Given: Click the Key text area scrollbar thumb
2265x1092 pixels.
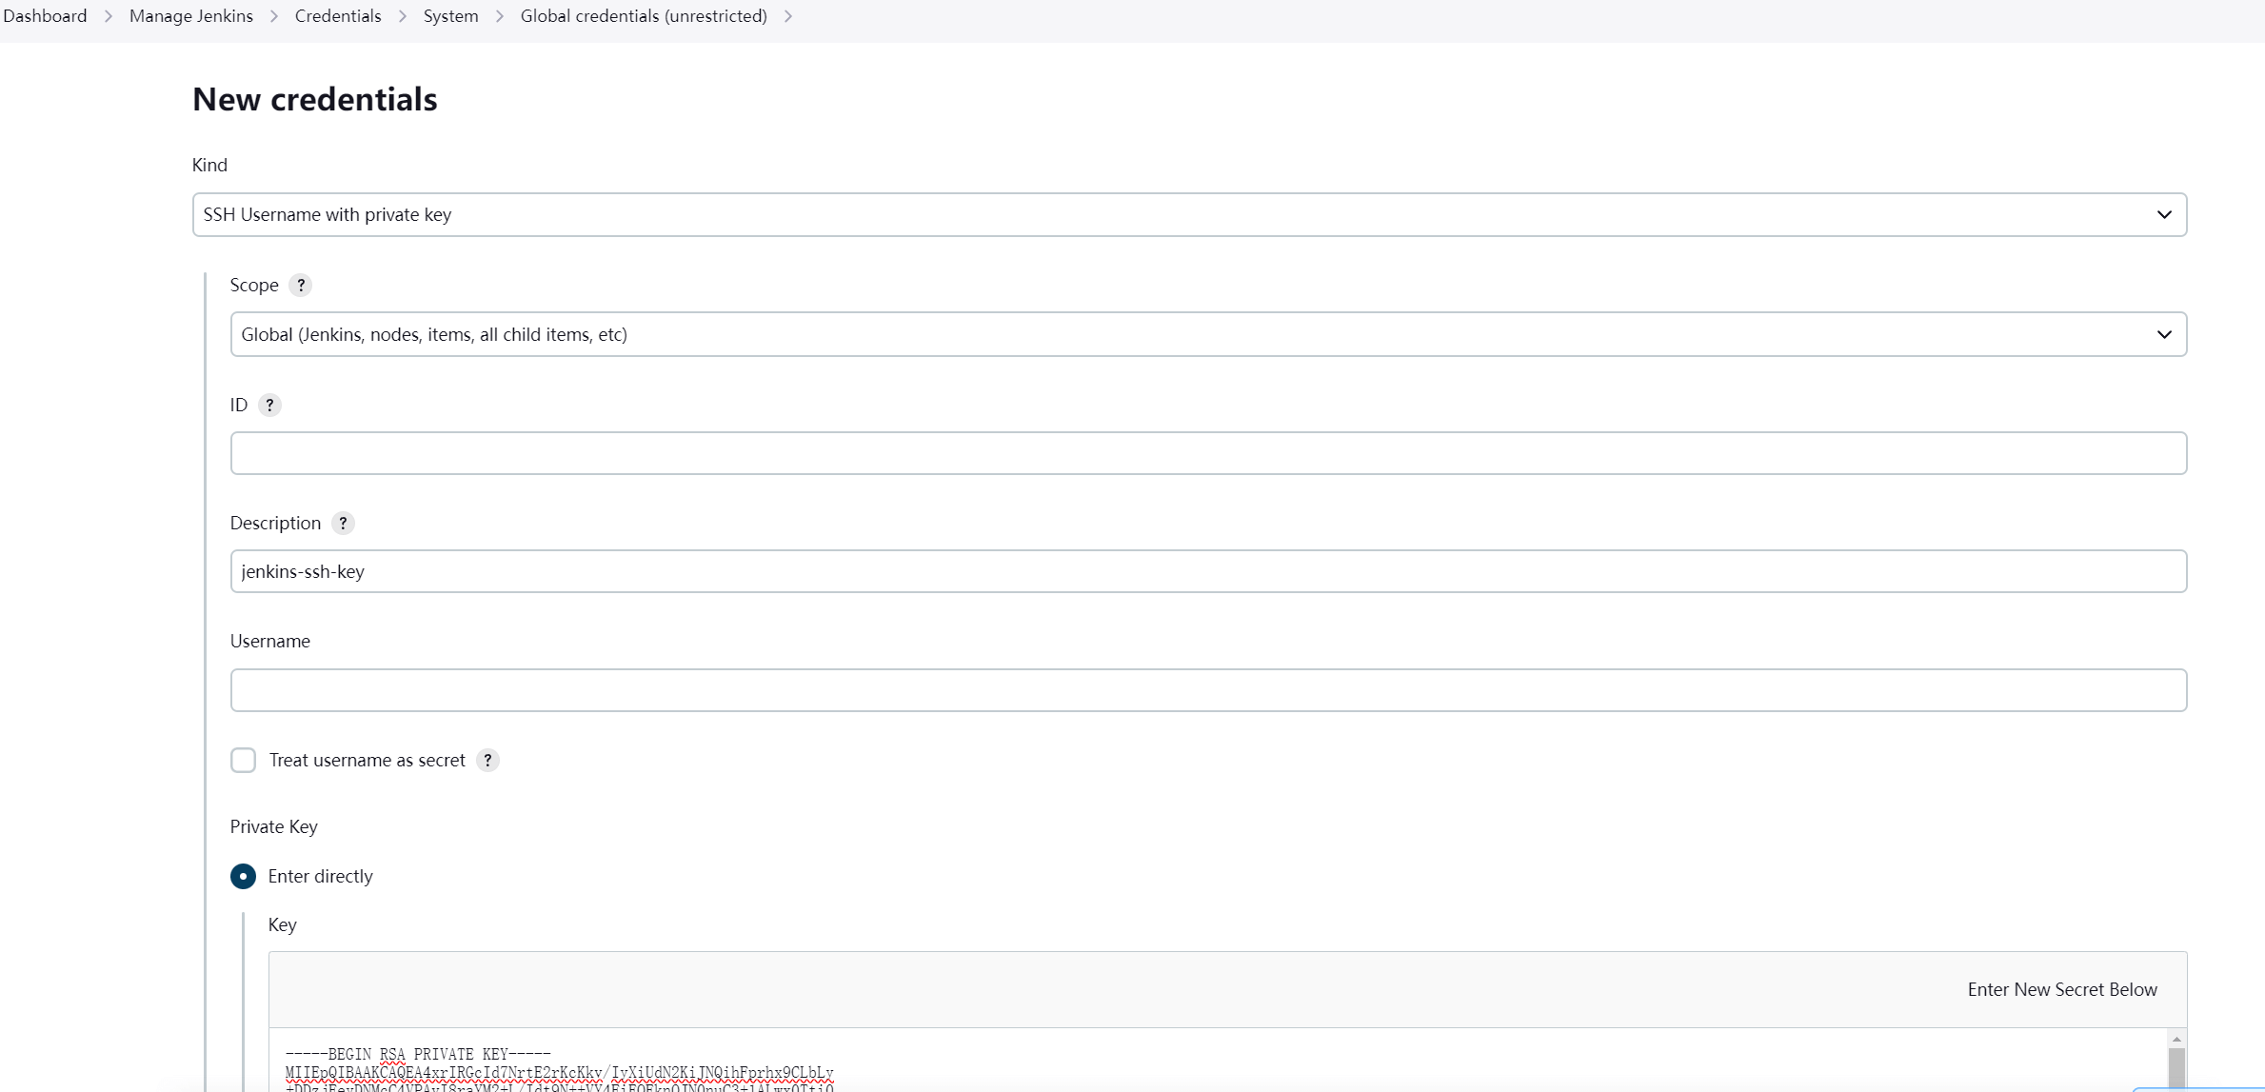Looking at the screenshot, I should pyautogui.click(x=2176, y=1069).
